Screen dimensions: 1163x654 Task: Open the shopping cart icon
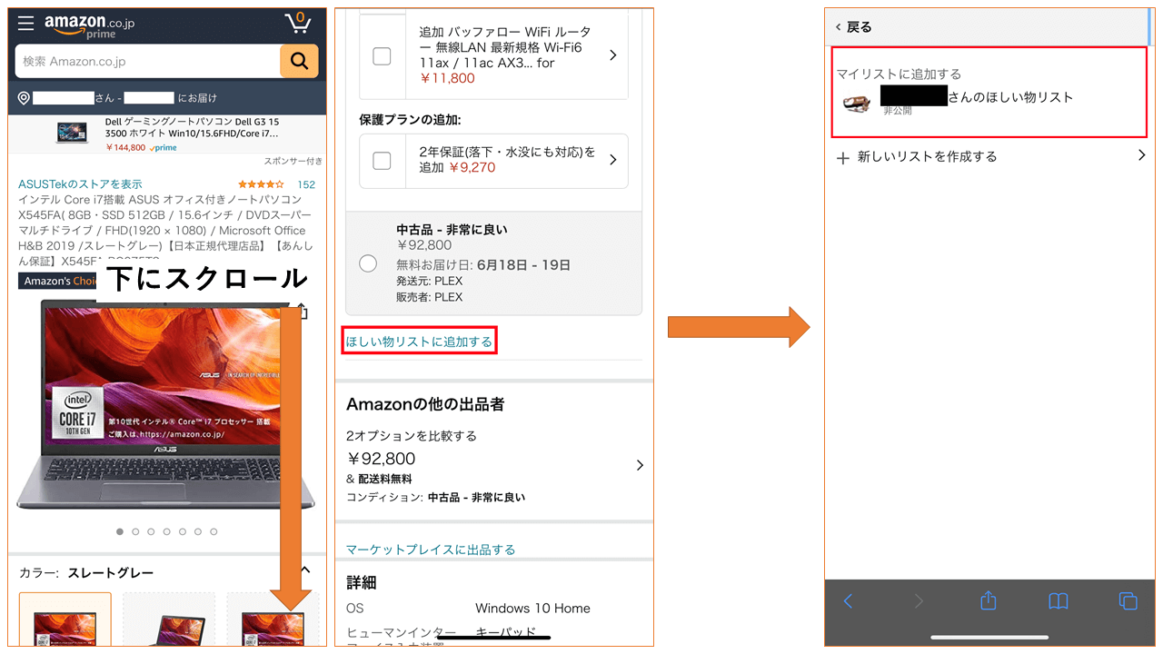pos(297,22)
